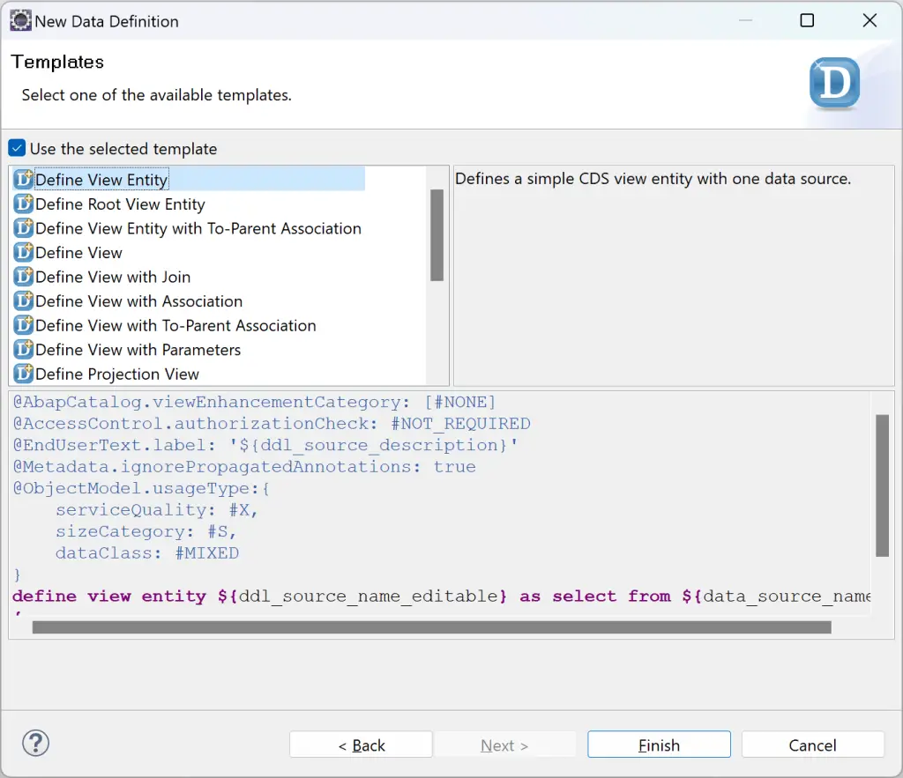Screen dimensions: 903x778
Task: Click the code preview vertical scrollbar thumb
Action: (x=882, y=485)
